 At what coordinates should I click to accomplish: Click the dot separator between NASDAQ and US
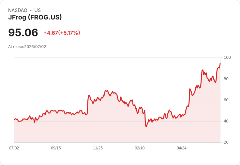pos(31,10)
